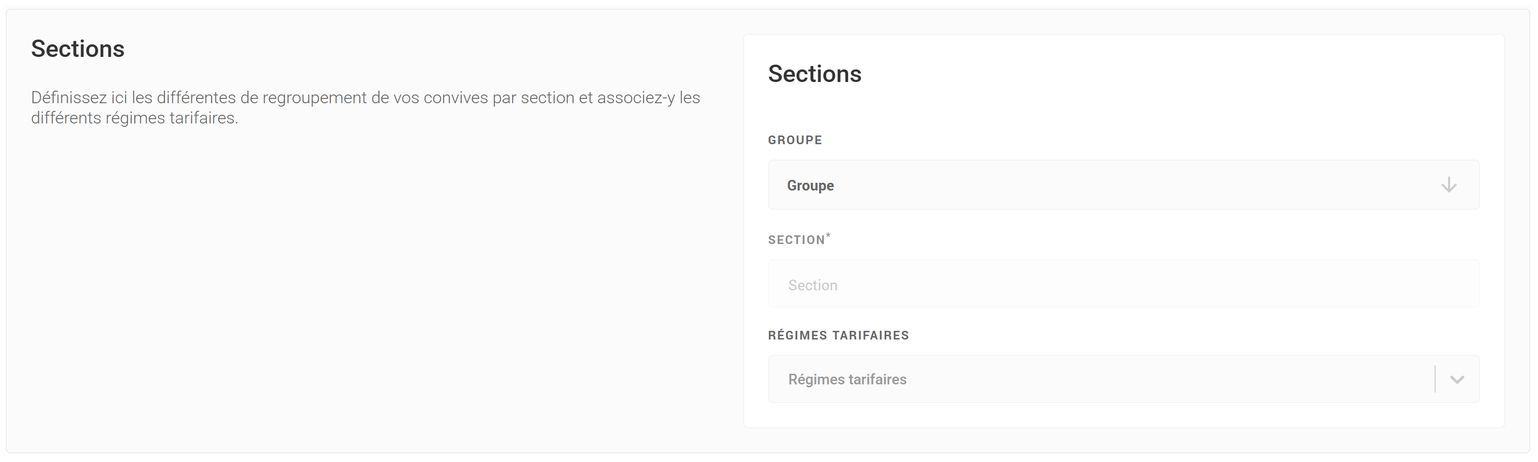Click the word "regroupement" in the description
Viewport: 1538px width, 462px height.
[315, 98]
